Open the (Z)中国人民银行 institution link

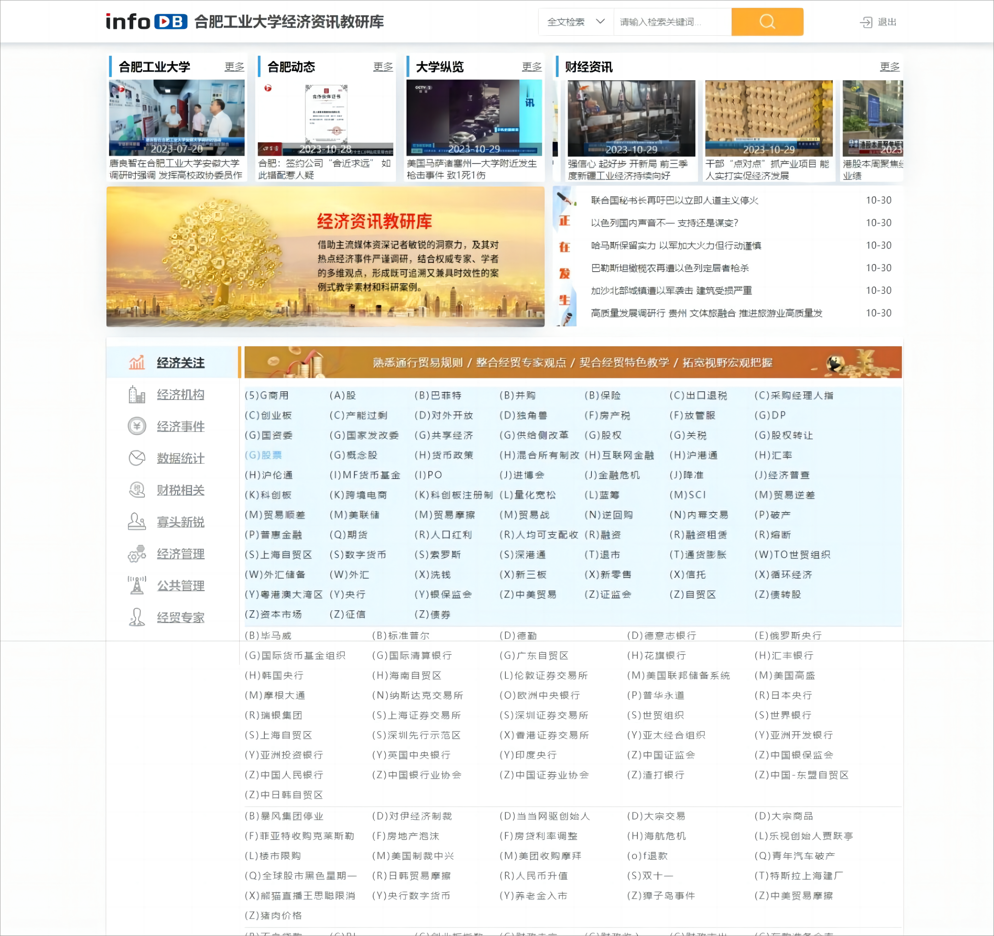click(x=283, y=775)
